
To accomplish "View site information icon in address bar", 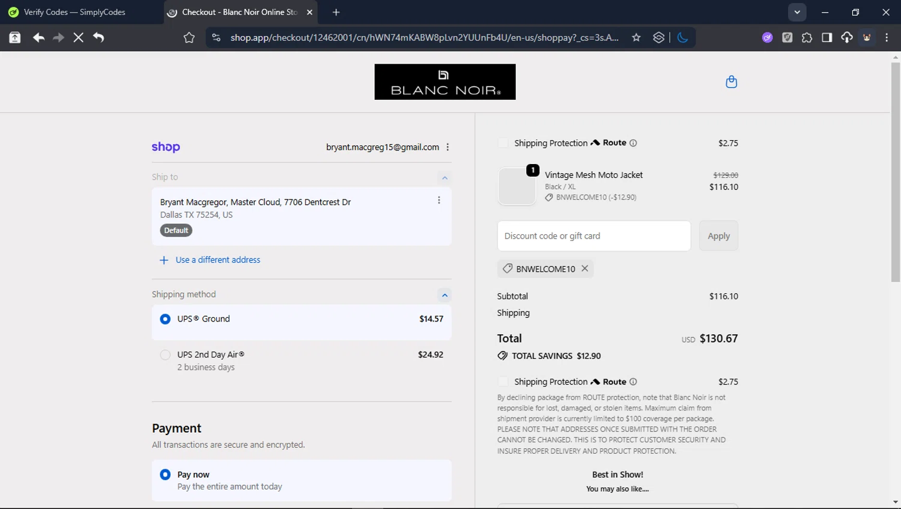I will click(x=216, y=37).
